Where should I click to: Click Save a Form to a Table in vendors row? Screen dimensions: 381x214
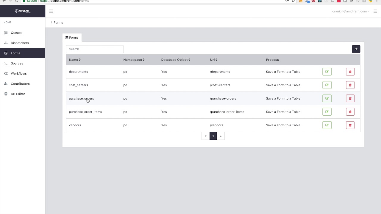coord(283,125)
